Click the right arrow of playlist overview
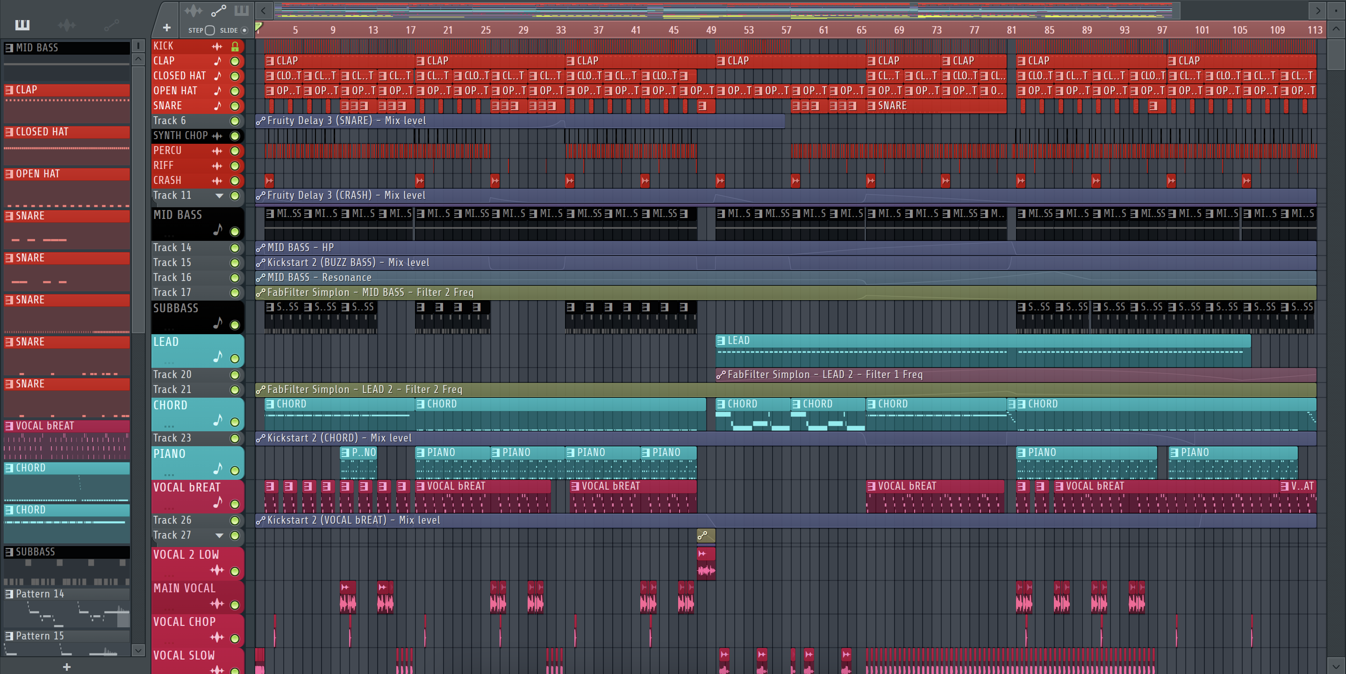The width and height of the screenshot is (1346, 674). click(1318, 10)
